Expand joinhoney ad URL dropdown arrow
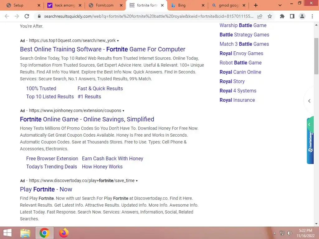Screen dimensions: 319x239 tap(123, 111)
